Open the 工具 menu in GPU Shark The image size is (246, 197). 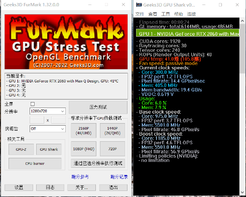(166, 14)
